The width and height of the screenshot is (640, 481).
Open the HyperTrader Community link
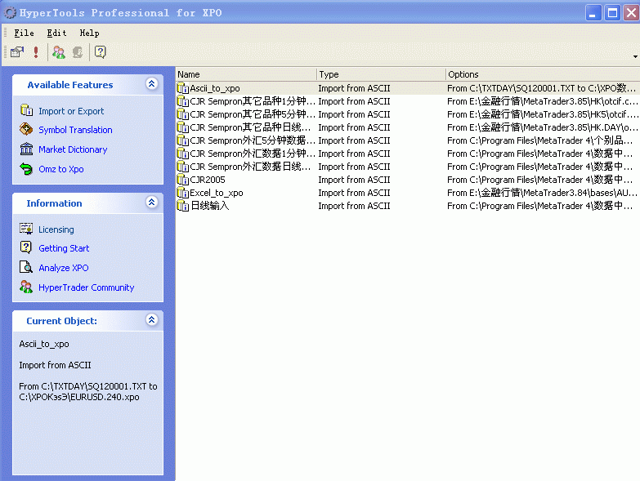(x=86, y=287)
